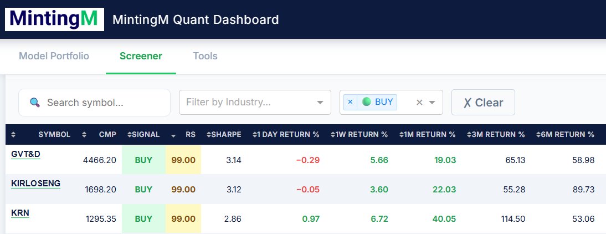The height and width of the screenshot is (234, 606).
Task: Click the Sharpe value 3.14
Action: [233, 160]
